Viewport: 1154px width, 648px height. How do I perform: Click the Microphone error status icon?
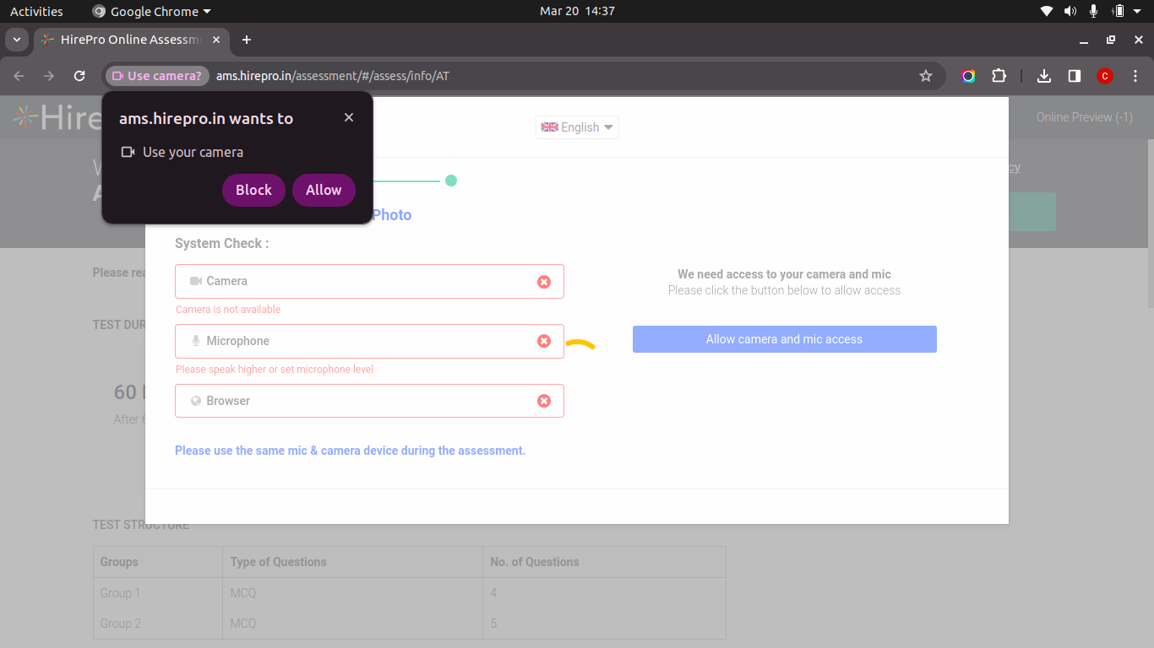pyautogui.click(x=544, y=341)
